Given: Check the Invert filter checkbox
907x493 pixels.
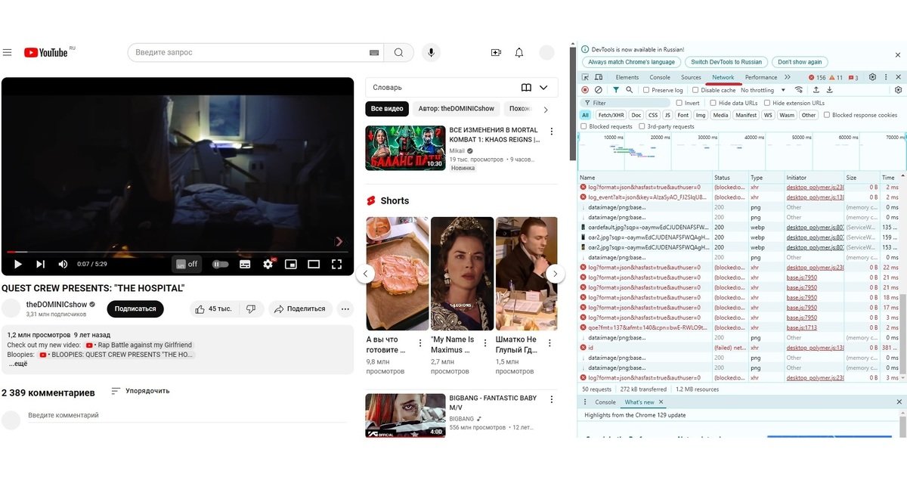Looking at the screenshot, I should (679, 103).
